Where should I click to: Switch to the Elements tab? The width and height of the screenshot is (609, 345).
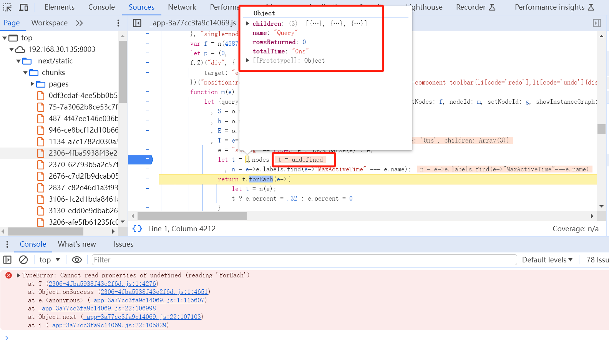coord(60,7)
